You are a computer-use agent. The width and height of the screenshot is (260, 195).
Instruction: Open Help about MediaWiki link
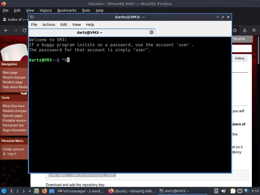pyautogui.click(x=15, y=87)
